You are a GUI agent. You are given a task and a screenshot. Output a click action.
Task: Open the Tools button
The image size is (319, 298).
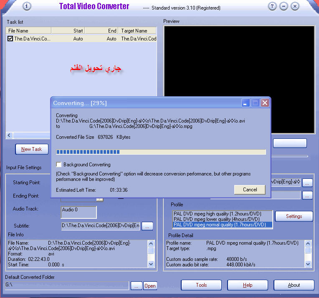[201, 285]
